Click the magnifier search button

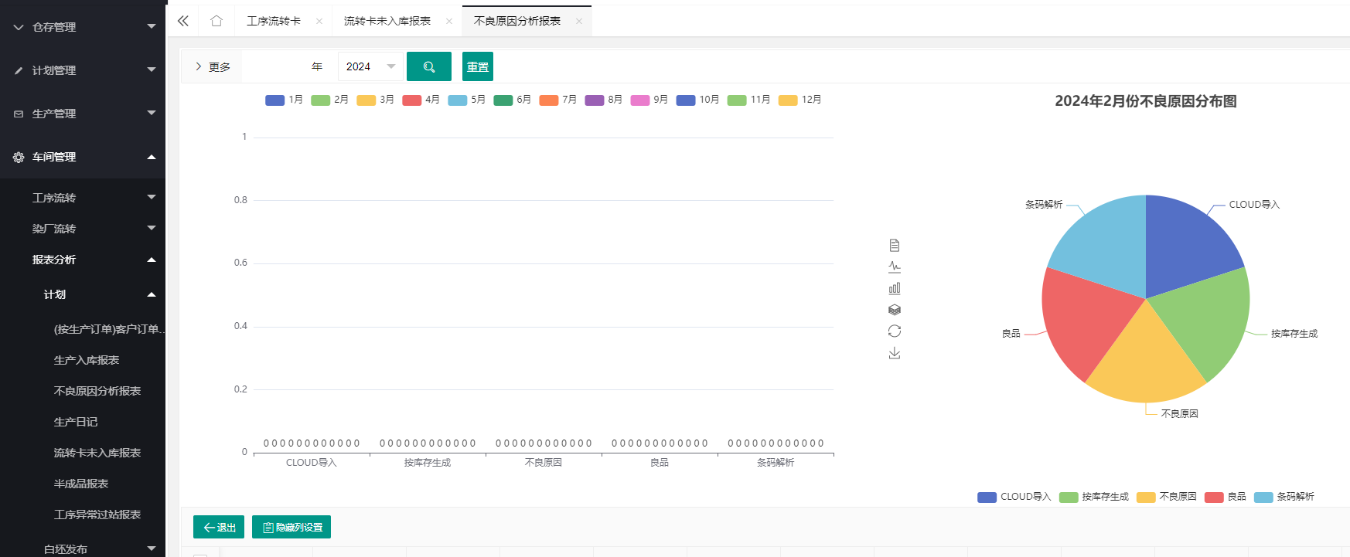point(429,66)
